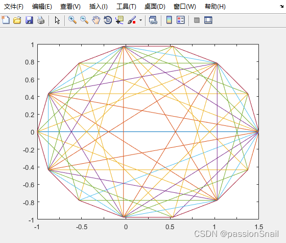Open file using the folder icon

pos(17,20)
